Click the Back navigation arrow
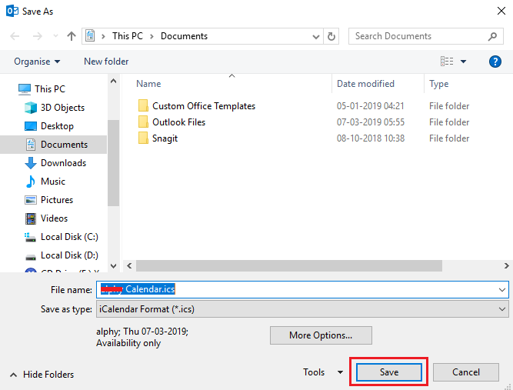This screenshot has height=390, width=513. tap(15, 36)
